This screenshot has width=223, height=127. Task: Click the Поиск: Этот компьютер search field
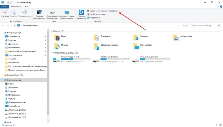204,26
